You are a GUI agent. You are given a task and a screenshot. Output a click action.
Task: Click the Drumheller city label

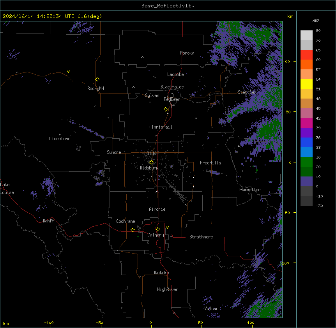[249, 190]
